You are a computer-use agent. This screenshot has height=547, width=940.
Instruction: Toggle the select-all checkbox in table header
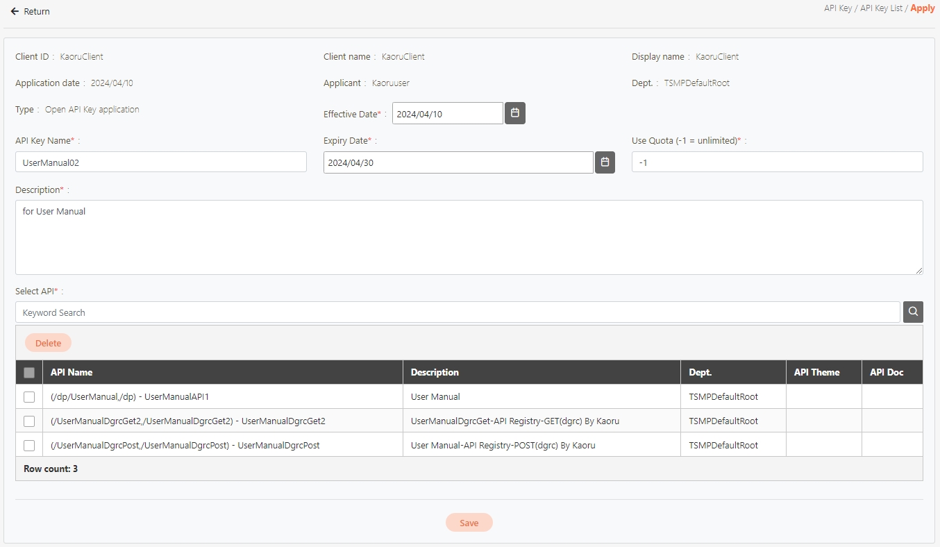[29, 373]
